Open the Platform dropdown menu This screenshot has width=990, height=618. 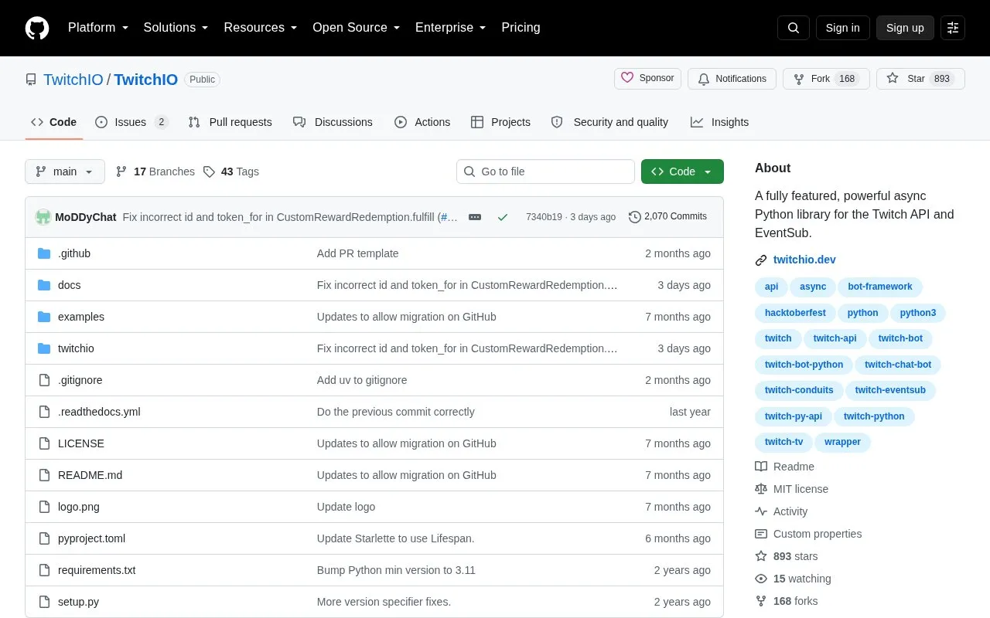coord(98,28)
